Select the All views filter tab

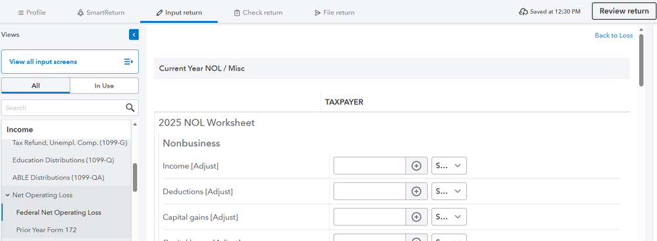coord(36,86)
